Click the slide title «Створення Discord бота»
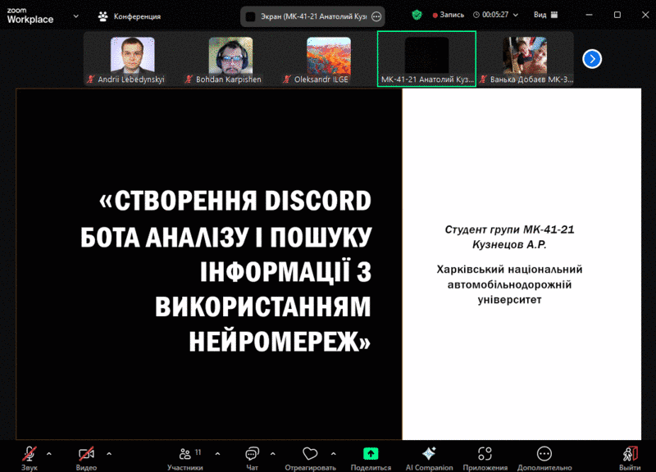This screenshot has height=472, width=656. point(226,271)
